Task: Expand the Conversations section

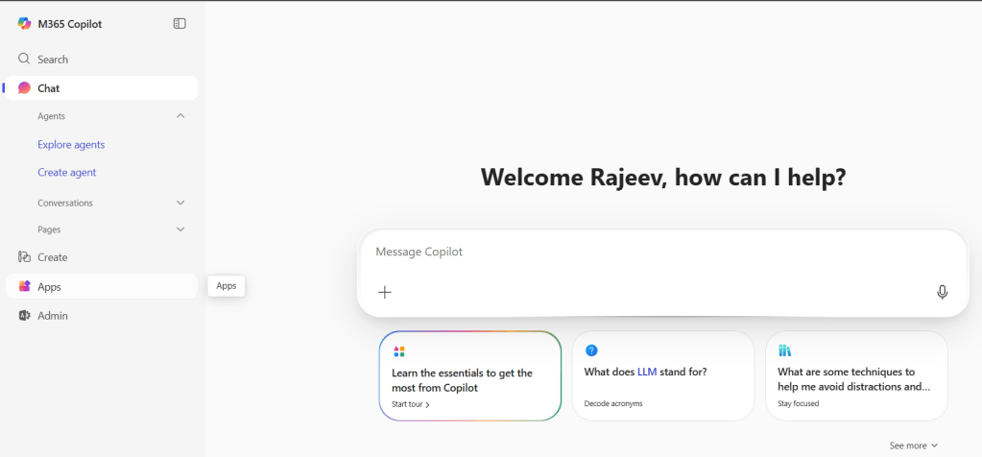Action: pyautogui.click(x=180, y=204)
